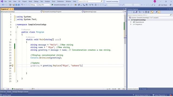
Task: Open the Debug configuration dropdown
Action: click(x=34, y=5)
